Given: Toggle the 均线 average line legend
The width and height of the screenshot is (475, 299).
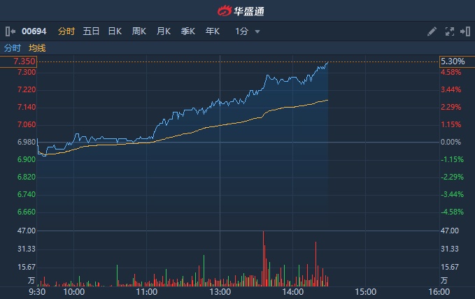Looking at the screenshot, I should 37,48.
